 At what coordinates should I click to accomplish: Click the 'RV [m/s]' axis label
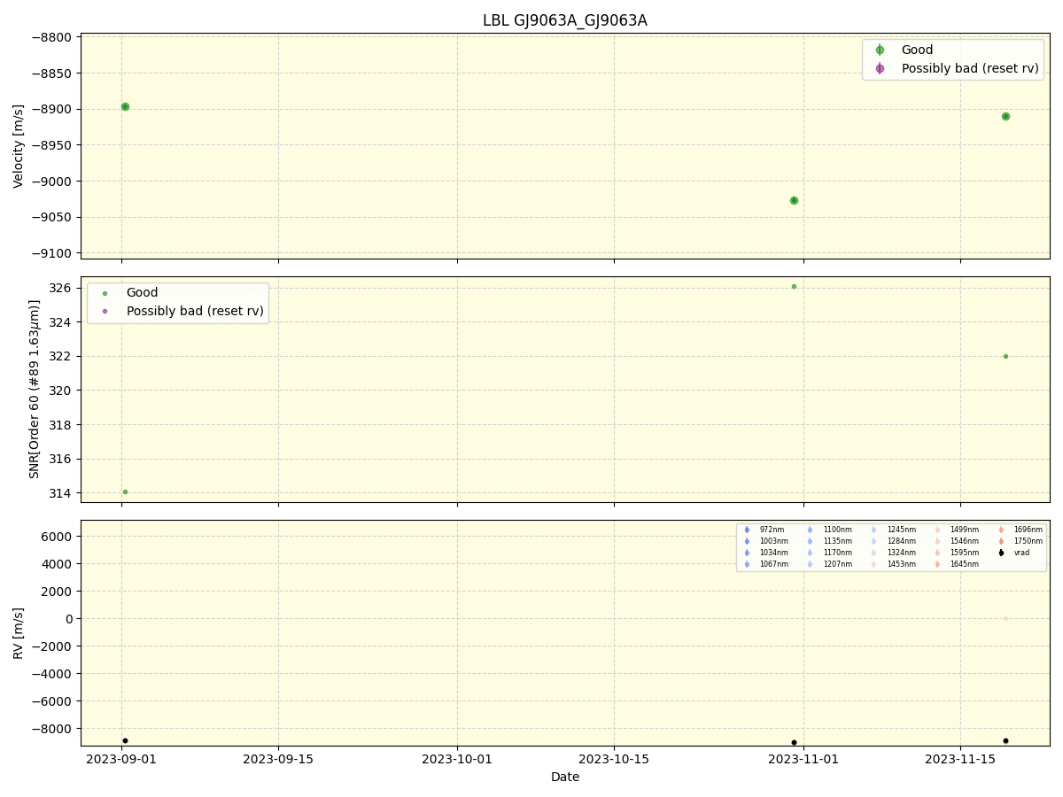coord(19,632)
